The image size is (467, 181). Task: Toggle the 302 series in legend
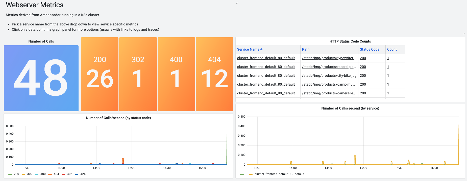[x=30, y=174]
